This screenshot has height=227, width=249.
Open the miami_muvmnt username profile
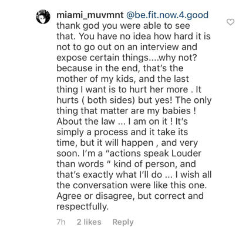(x=90, y=15)
